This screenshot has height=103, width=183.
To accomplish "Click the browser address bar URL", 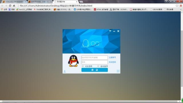I will (55, 5).
